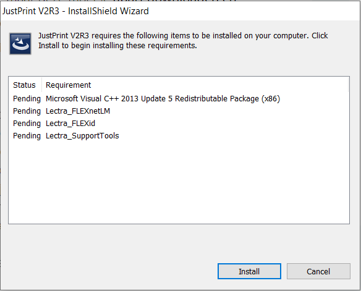Viewport: 361px width, 291px height.
Task: Click the Install button
Action: [x=249, y=271]
